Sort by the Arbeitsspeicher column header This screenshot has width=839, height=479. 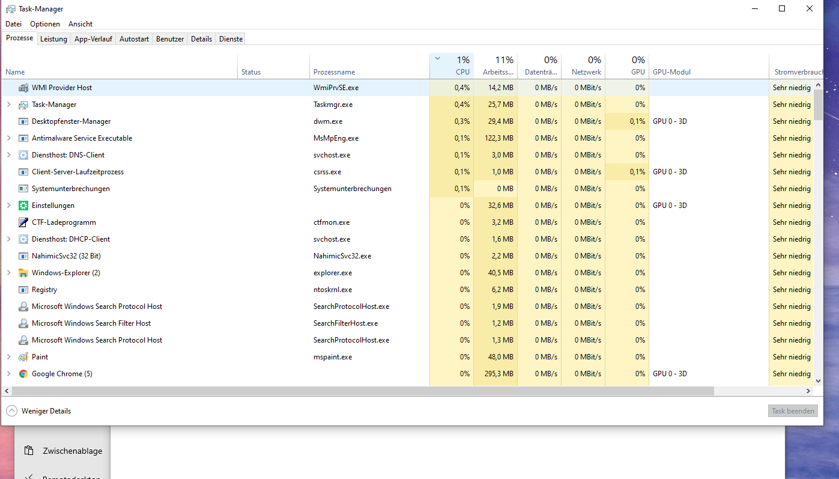[x=495, y=66]
